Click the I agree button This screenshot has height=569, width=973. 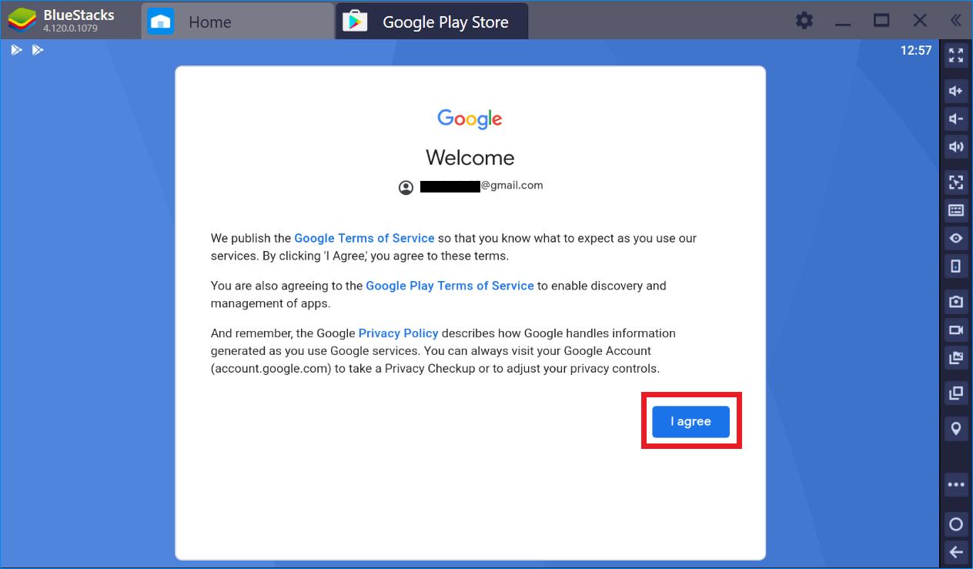[690, 421]
